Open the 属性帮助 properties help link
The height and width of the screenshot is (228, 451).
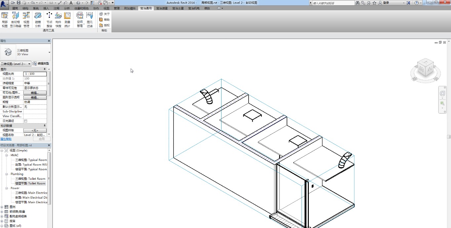tap(6, 139)
